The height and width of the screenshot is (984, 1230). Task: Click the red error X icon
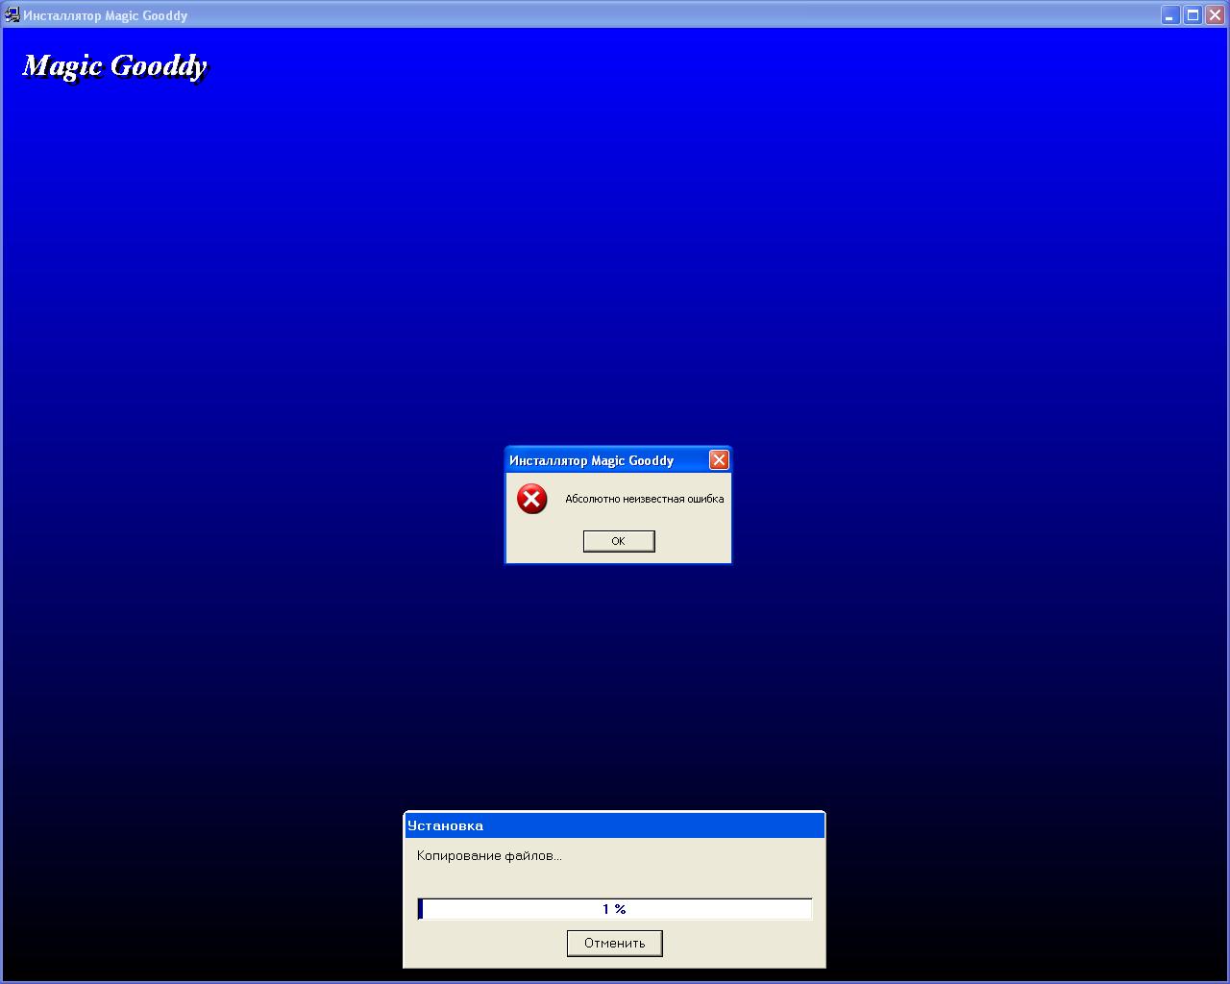click(531, 499)
